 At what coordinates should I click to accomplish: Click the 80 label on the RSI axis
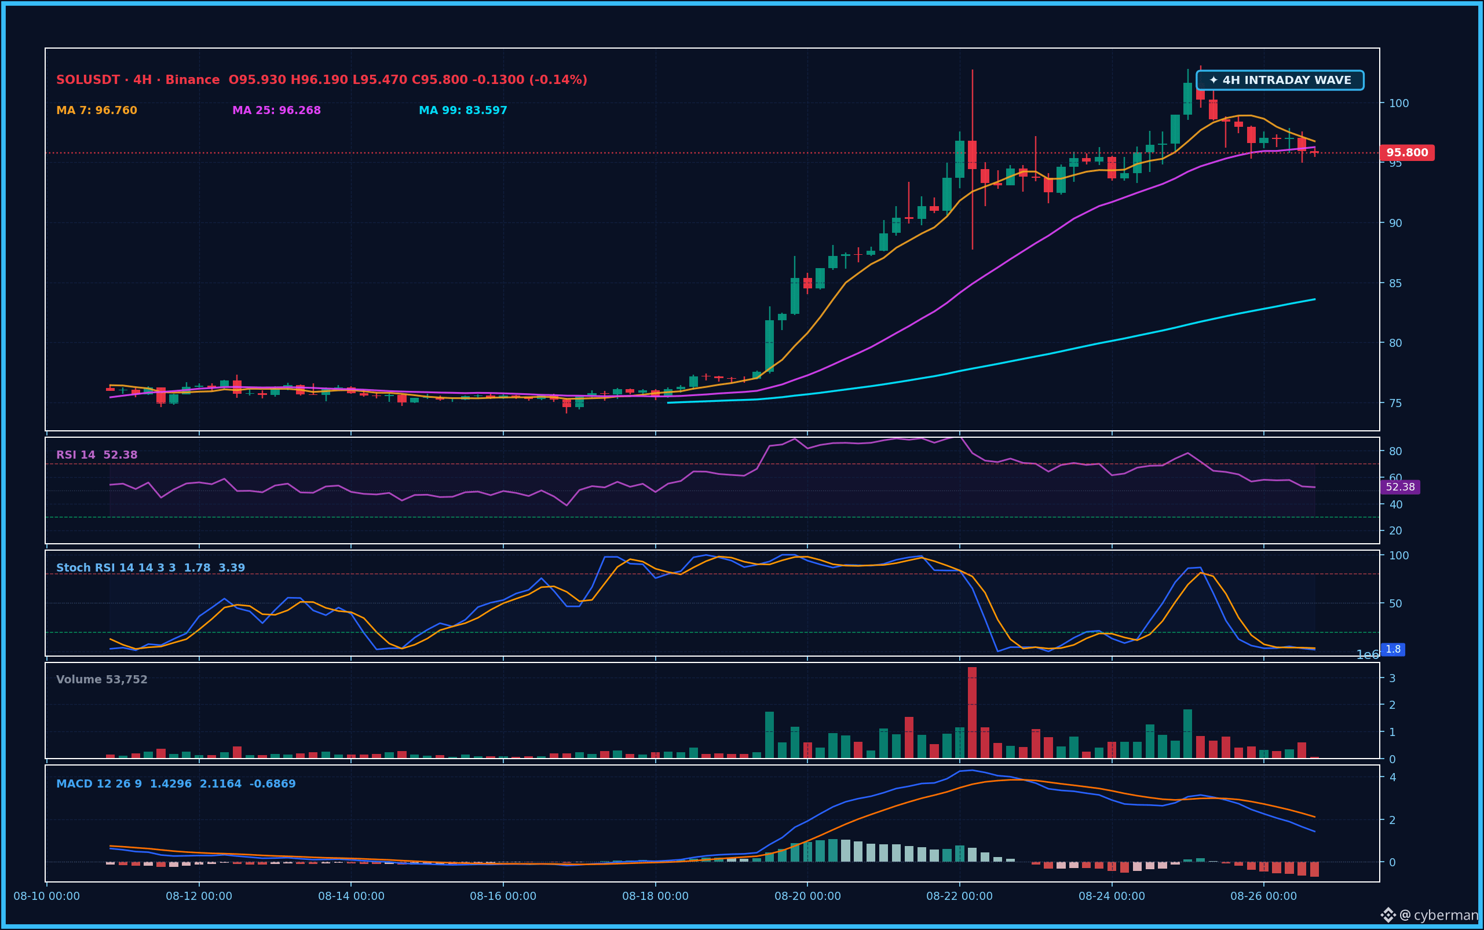pyautogui.click(x=1395, y=452)
